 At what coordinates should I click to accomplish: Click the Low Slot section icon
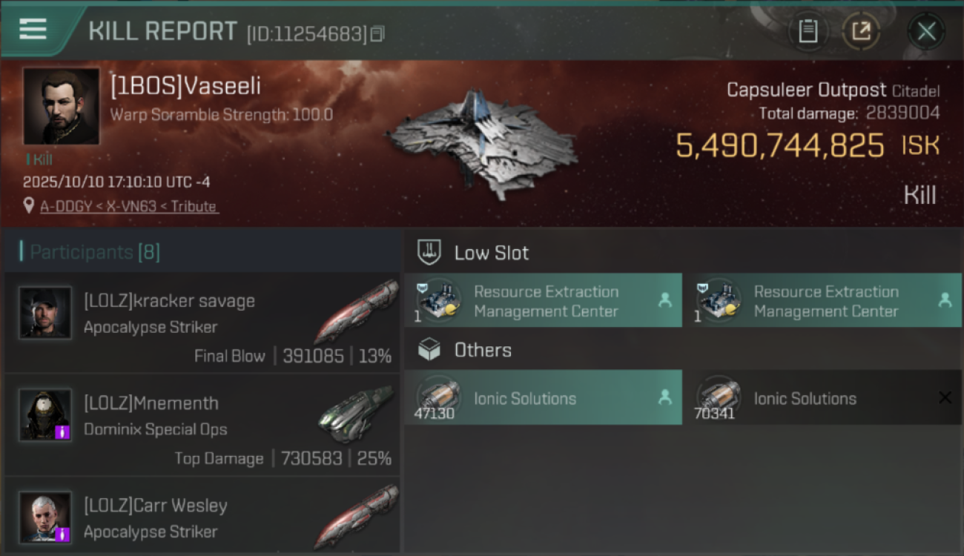pos(429,252)
